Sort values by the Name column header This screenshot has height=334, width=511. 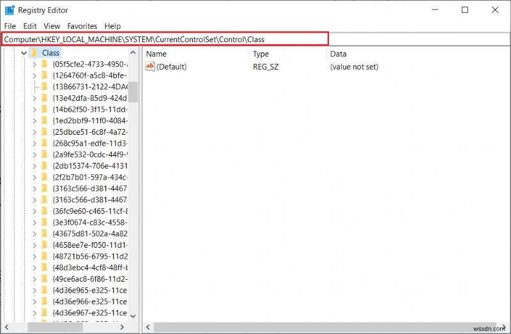pos(196,54)
